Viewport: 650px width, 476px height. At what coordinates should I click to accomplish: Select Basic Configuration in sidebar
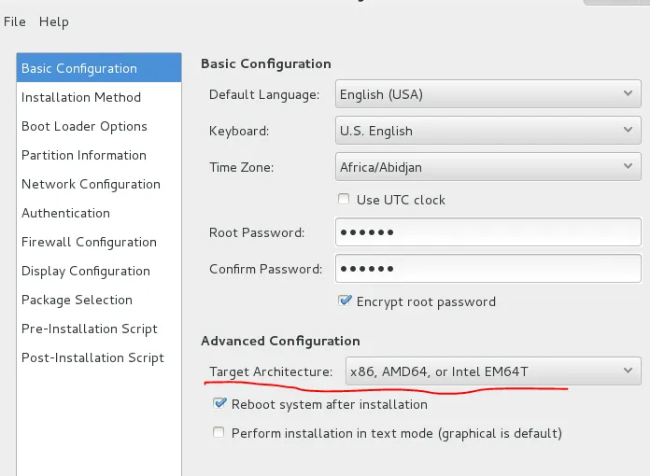79,68
